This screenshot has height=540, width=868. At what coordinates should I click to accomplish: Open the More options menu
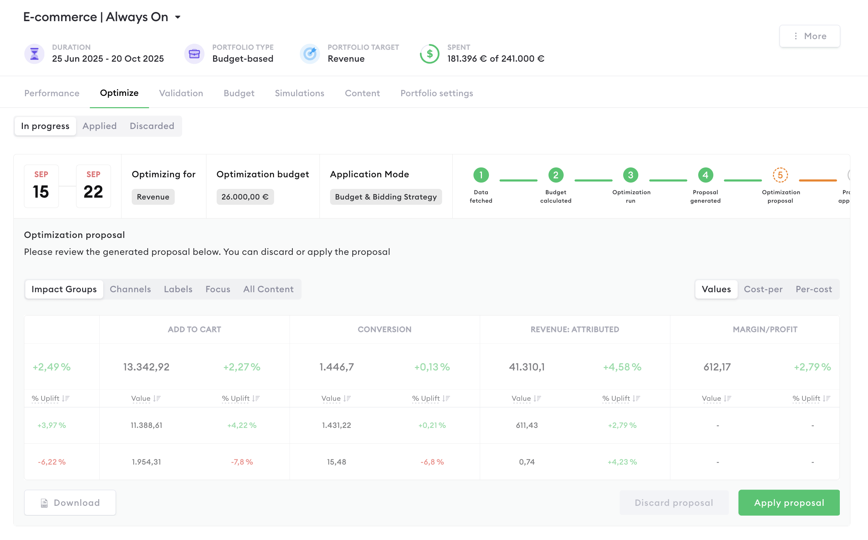[809, 36]
